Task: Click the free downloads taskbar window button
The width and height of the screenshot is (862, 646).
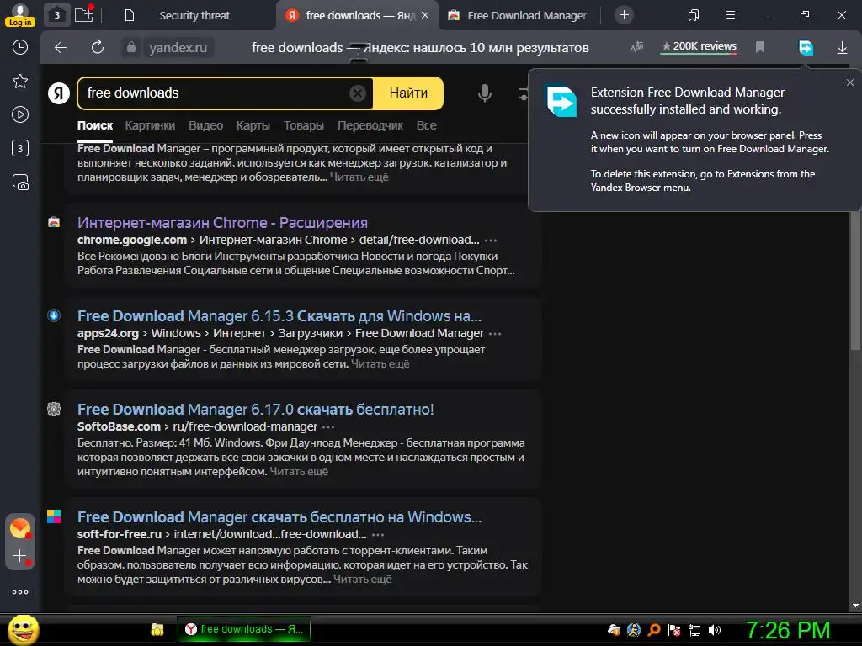Action: coord(244,629)
